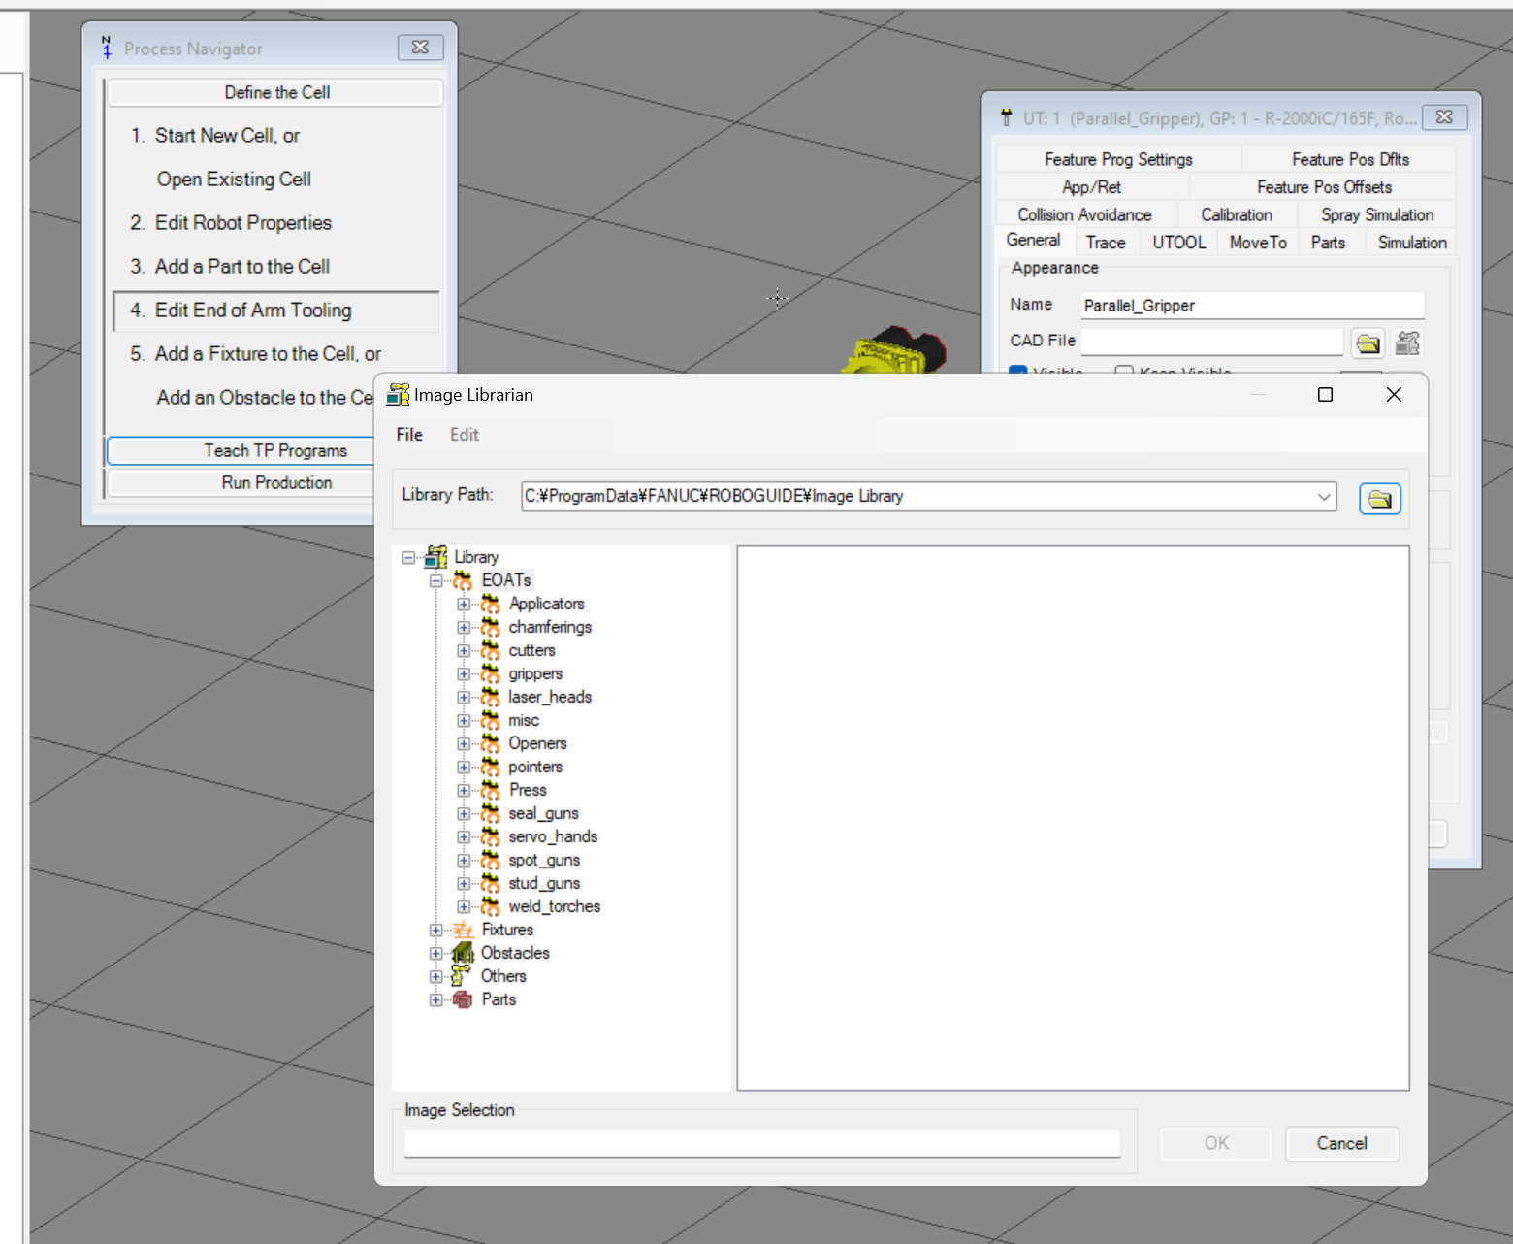
Task: Open the File menu in Image Librarian
Action: pyautogui.click(x=409, y=435)
